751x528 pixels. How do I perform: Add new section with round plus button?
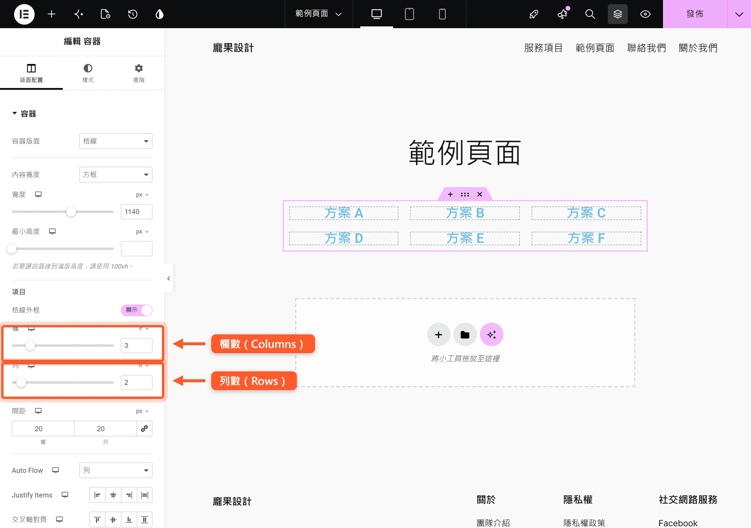(x=439, y=334)
